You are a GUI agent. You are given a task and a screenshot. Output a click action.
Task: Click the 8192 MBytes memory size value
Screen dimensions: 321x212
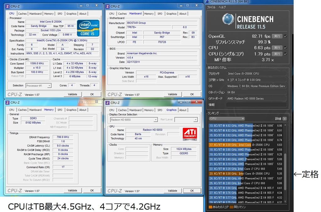click(x=33, y=123)
